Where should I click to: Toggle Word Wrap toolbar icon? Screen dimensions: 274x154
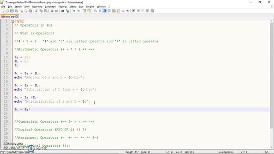click(x=95, y=11)
